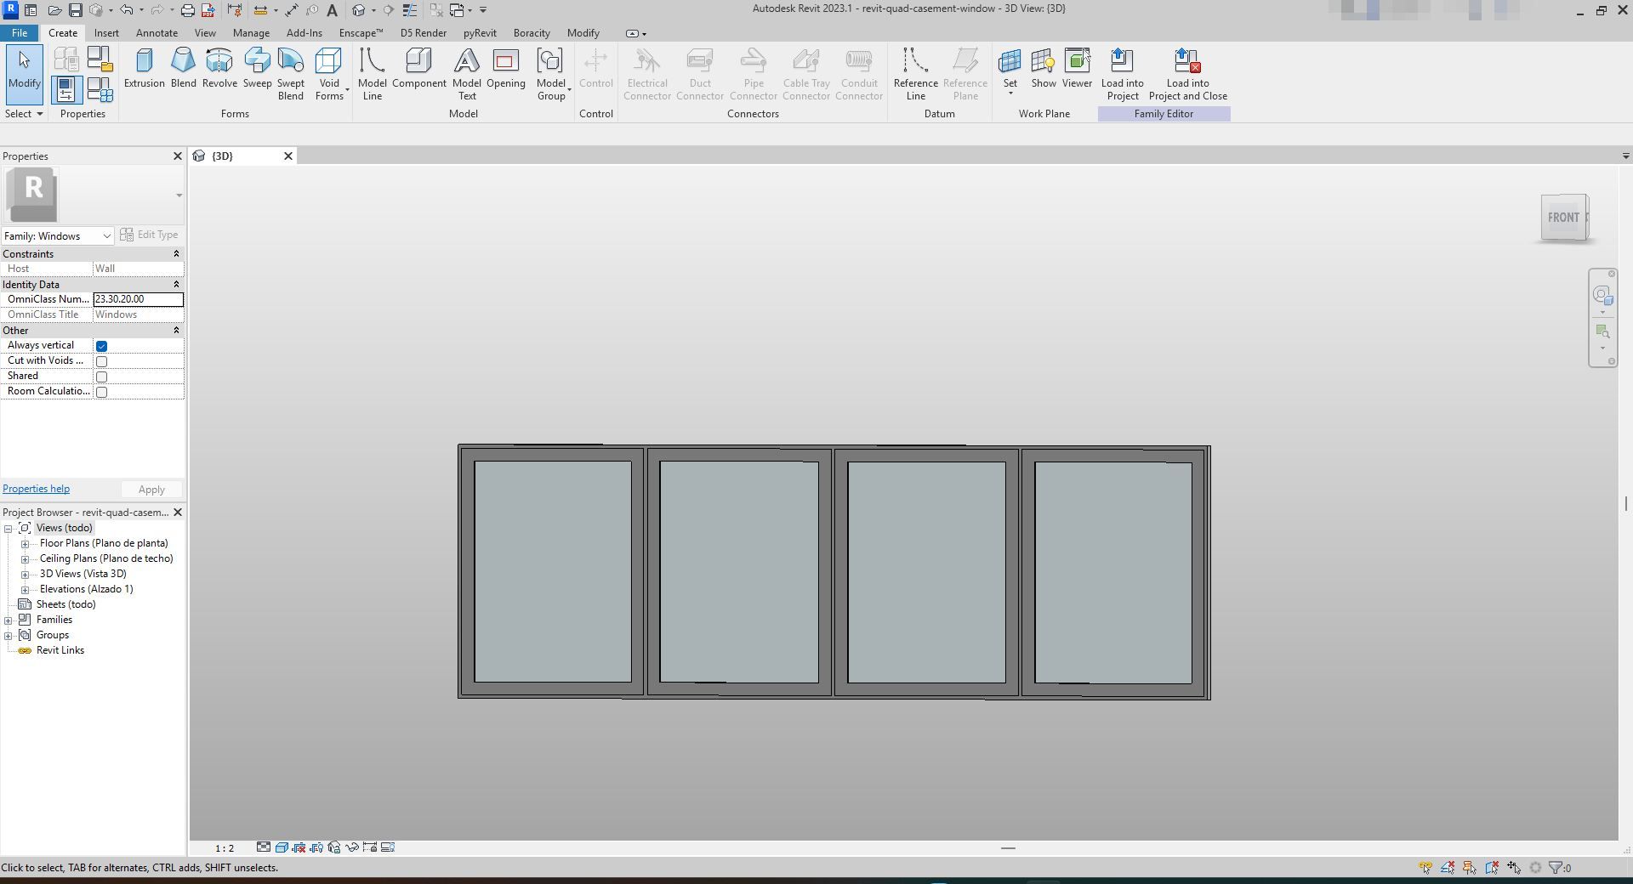Select the Swept Blend tool
Image resolution: width=1633 pixels, height=884 pixels.
pos(290,74)
